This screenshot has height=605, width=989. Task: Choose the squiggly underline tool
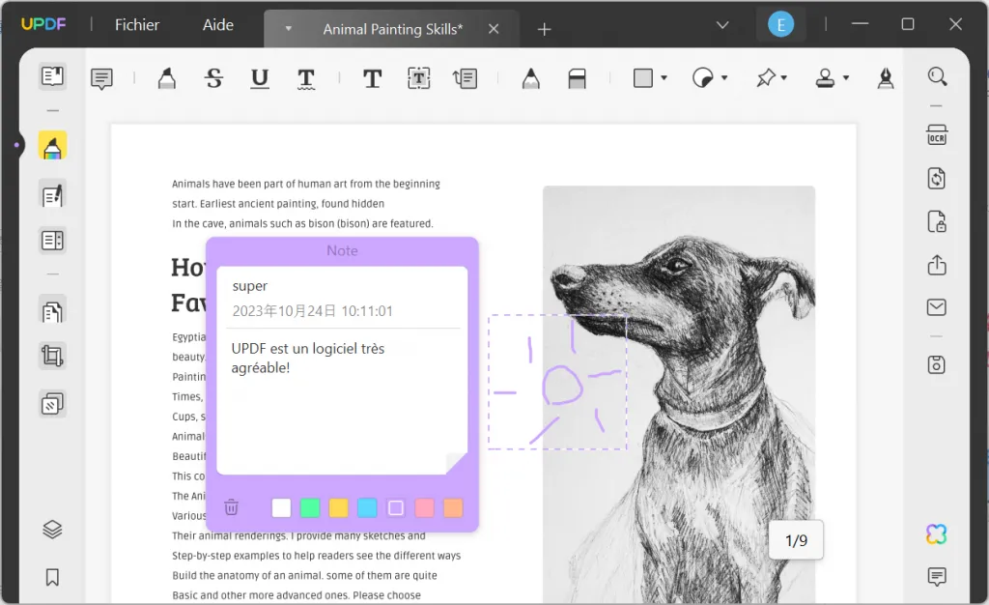[305, 77]
